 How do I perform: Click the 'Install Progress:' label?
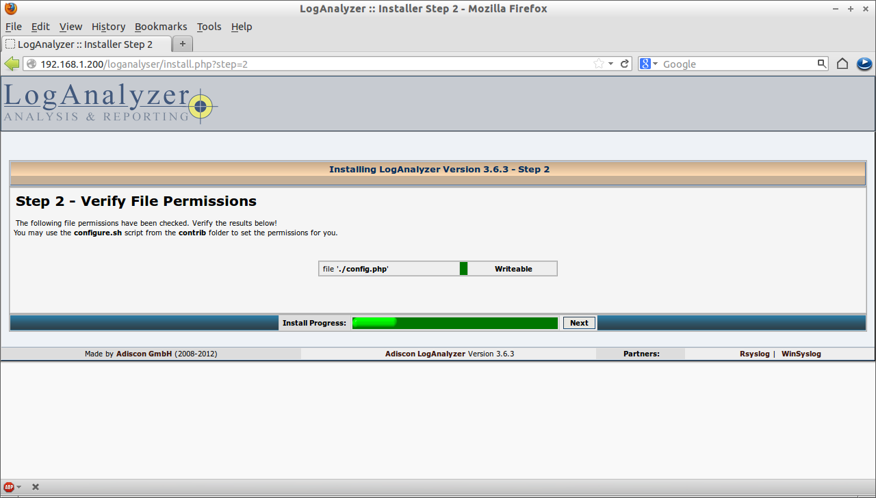[314, 323]
